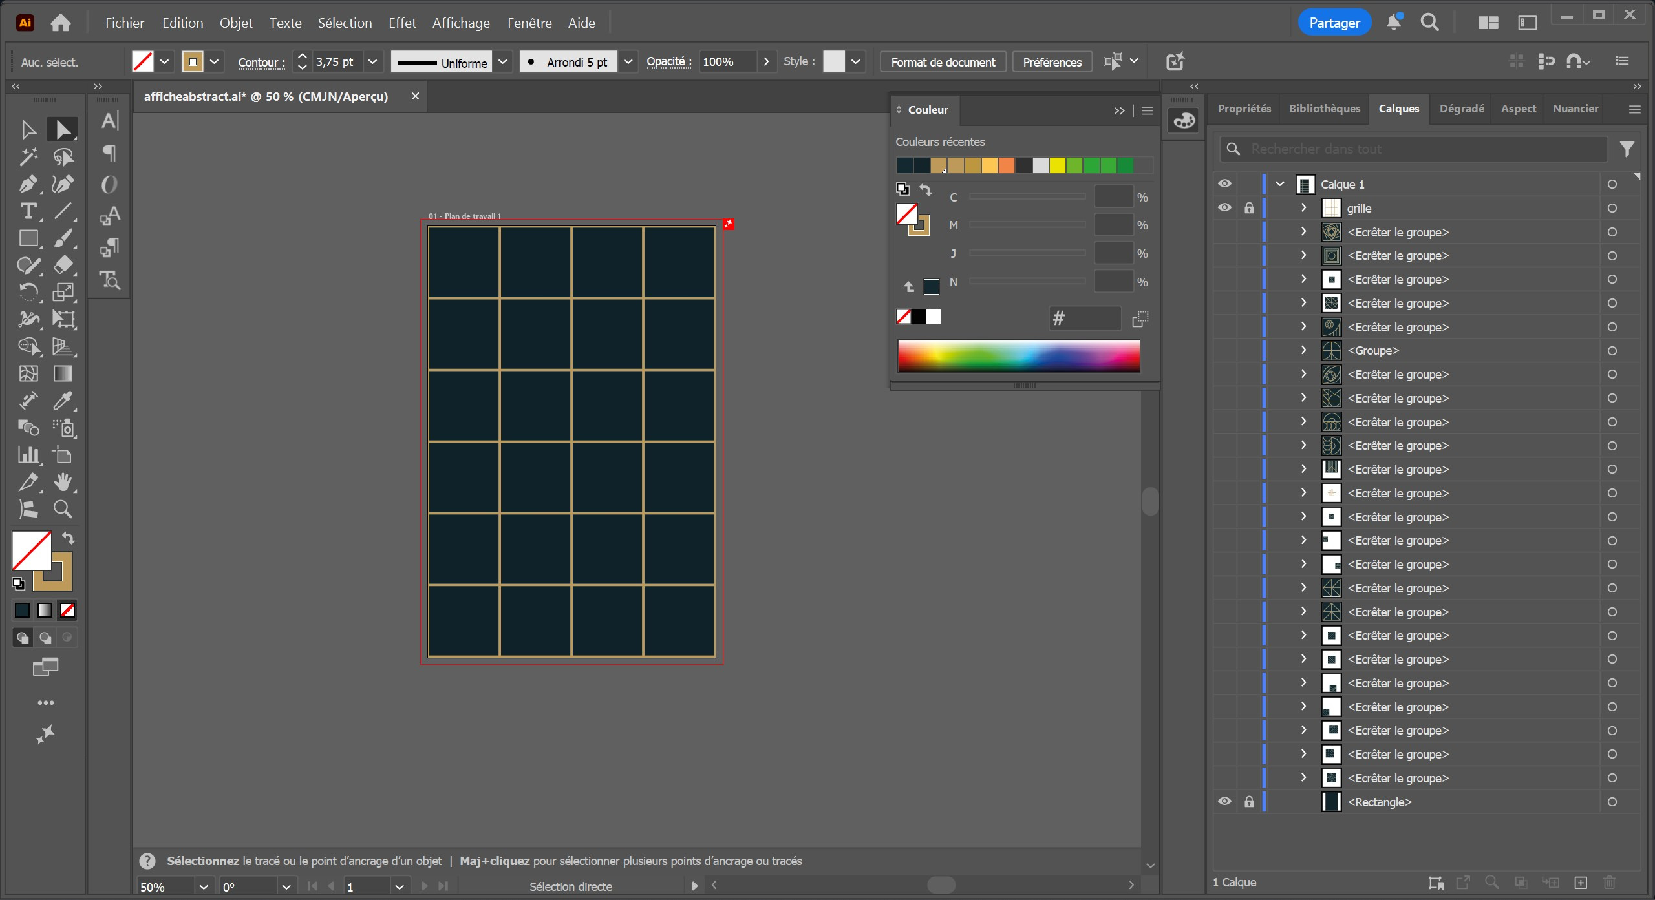This screenshot has width=1655, height=900.
Task: Expand the grille sublayer
Action: pos(1303,208)
